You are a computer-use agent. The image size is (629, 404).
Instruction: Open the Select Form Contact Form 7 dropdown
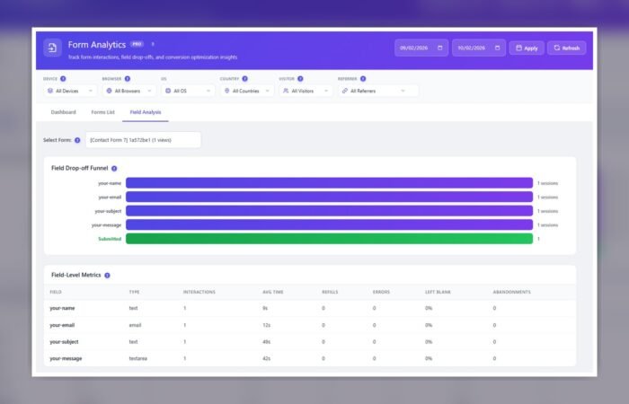click(x=143, y=140)
